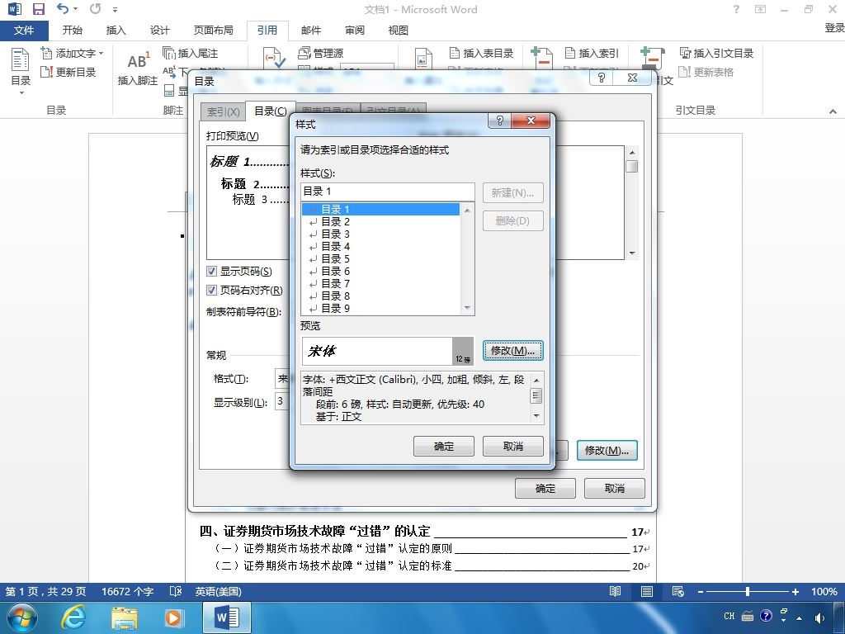Screen dimensions: 845x634
Task: Click 插入索引 insert index icon
Action: click(x=570, y=53)
